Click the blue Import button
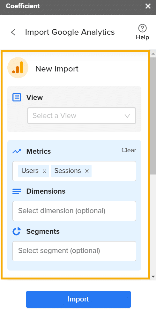Image resolution: width=156 pixels, height=312 pixels. pyautogui.click(x=78, y=299)
